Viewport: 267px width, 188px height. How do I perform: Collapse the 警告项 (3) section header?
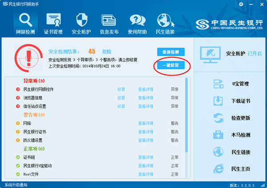pos(34,115)
